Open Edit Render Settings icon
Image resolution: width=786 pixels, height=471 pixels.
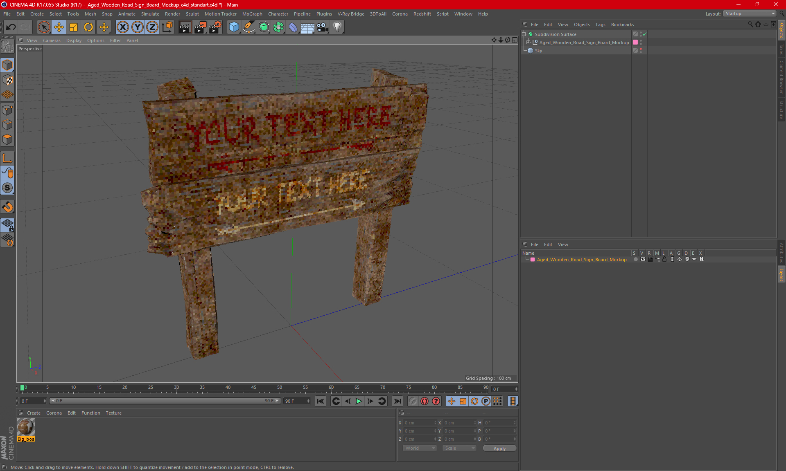215,27
